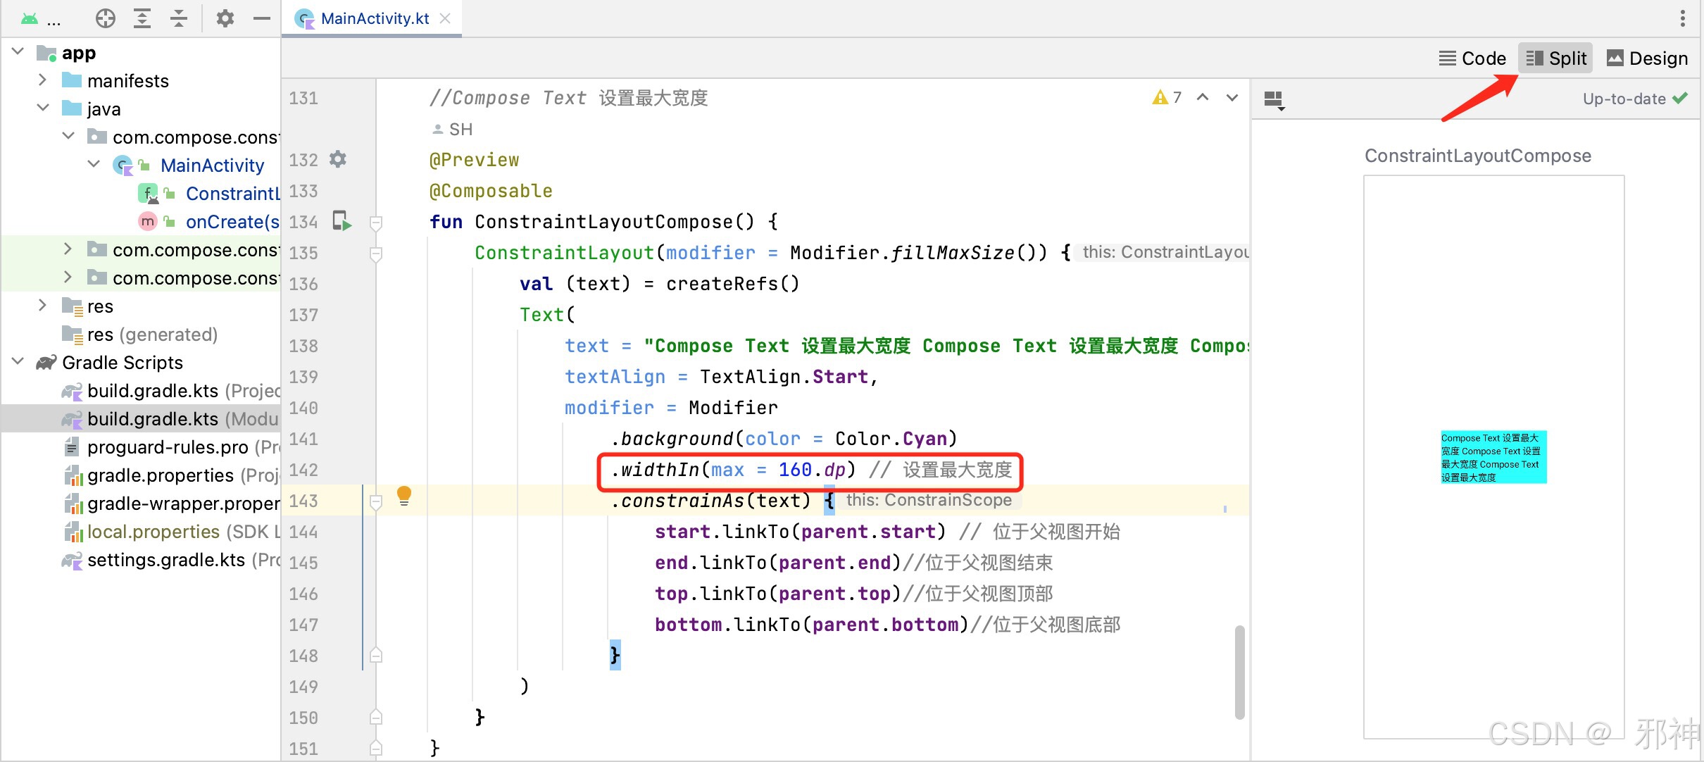Open local.properties file
Screen dimensions: 1704x762
pos(183,532)
